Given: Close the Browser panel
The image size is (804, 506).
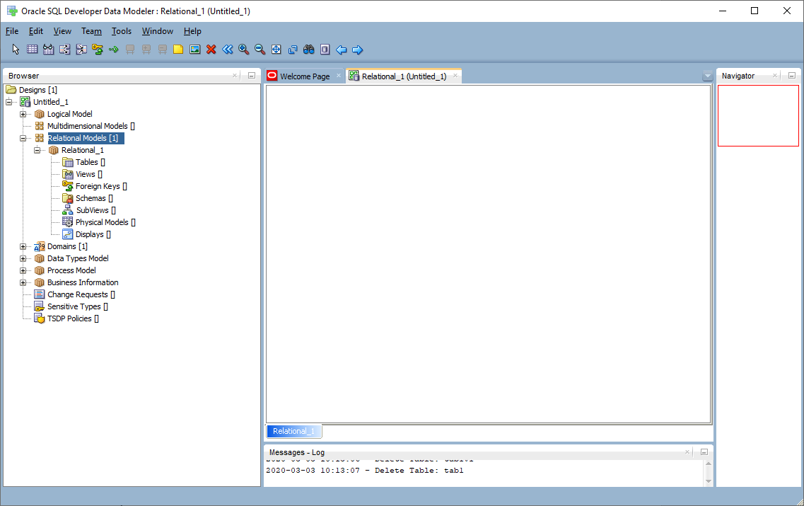Looking at the screenshot, I should [x=235, y=76].
